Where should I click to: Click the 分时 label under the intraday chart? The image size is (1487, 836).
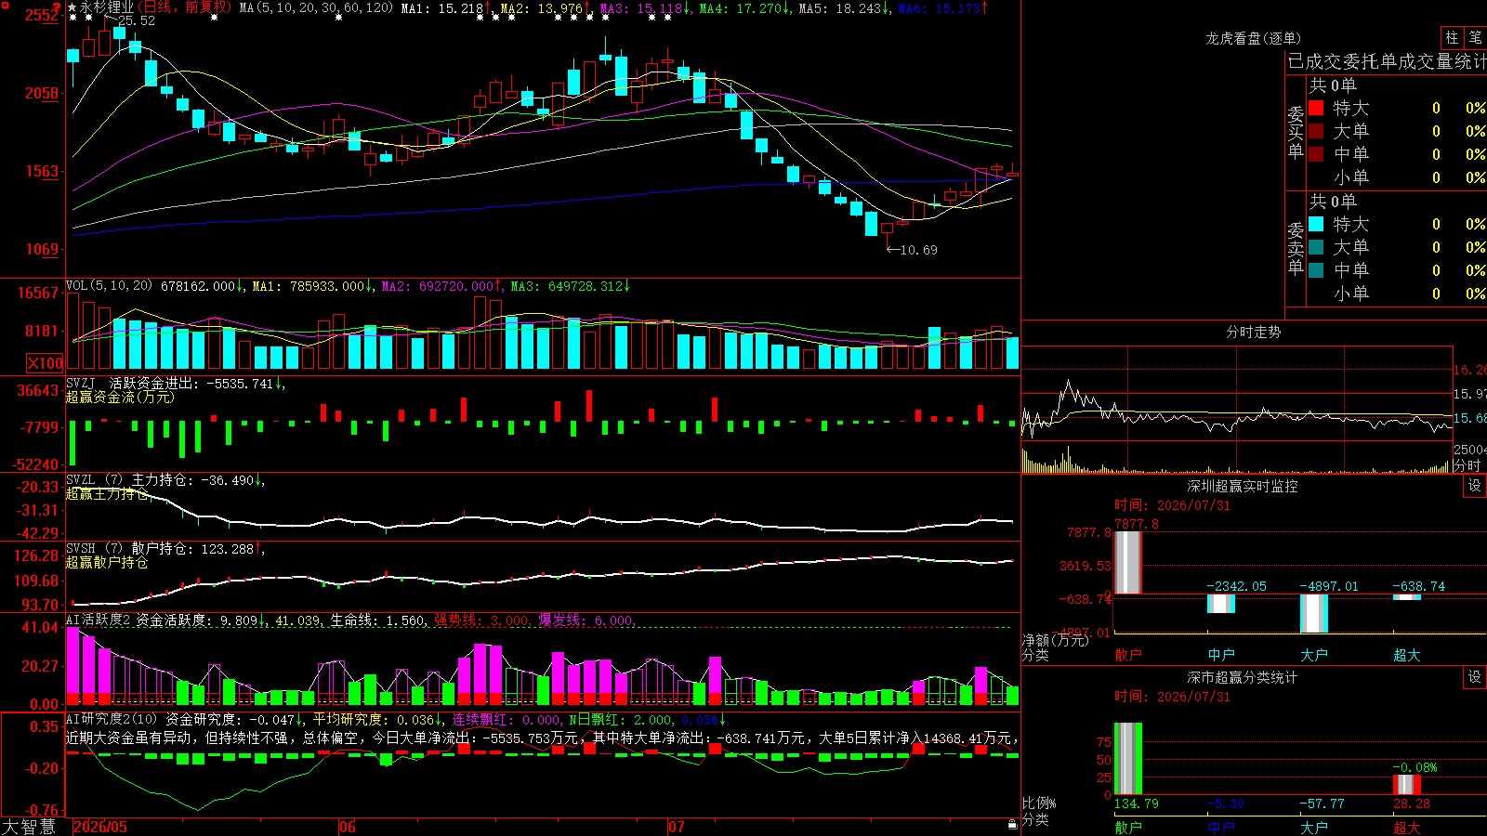pos(1467,465)
